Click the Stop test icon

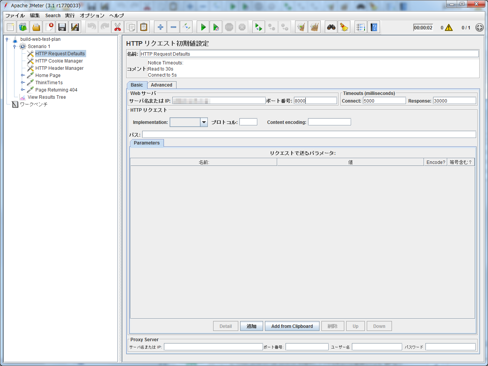229,27
